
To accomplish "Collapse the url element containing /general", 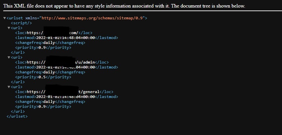I will [9, 87].
